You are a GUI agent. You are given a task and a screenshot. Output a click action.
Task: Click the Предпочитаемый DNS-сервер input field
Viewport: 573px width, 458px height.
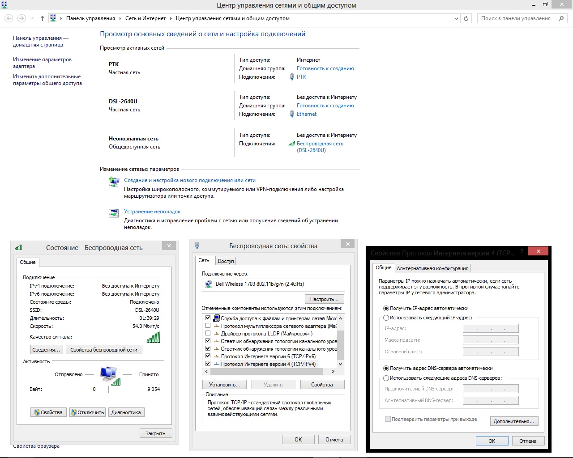[491, 389]
